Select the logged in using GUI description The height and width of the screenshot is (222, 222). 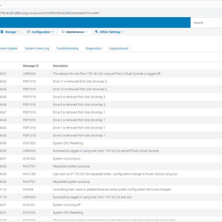click(x=93, y=197)
